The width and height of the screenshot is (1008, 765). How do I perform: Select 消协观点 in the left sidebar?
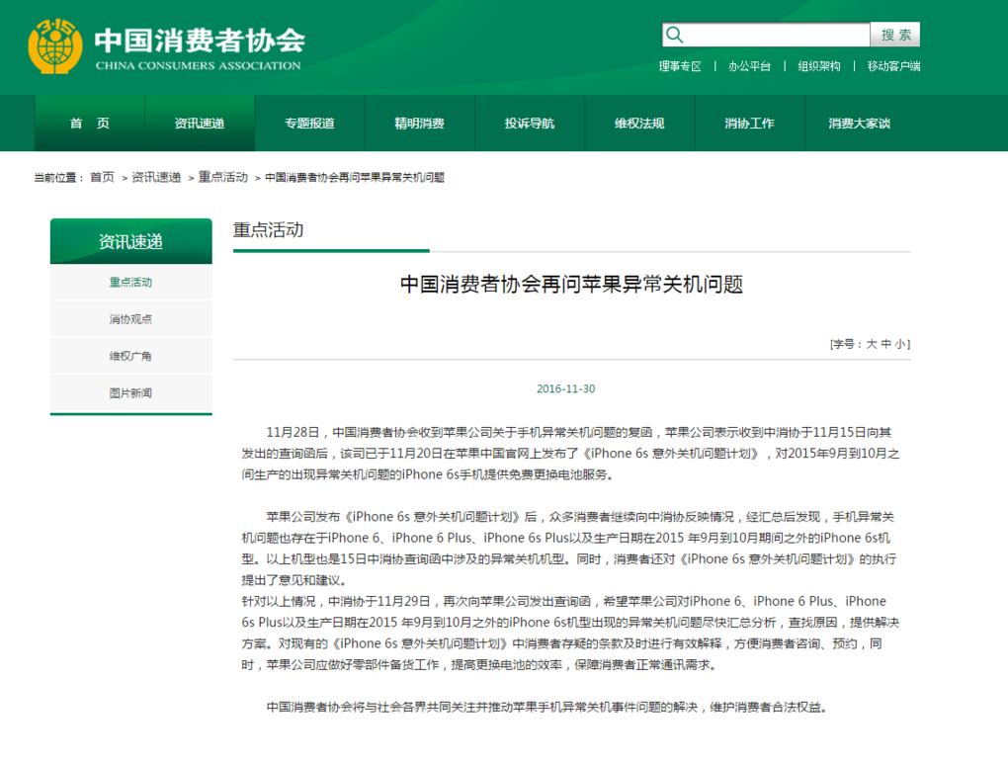point(130,319)
